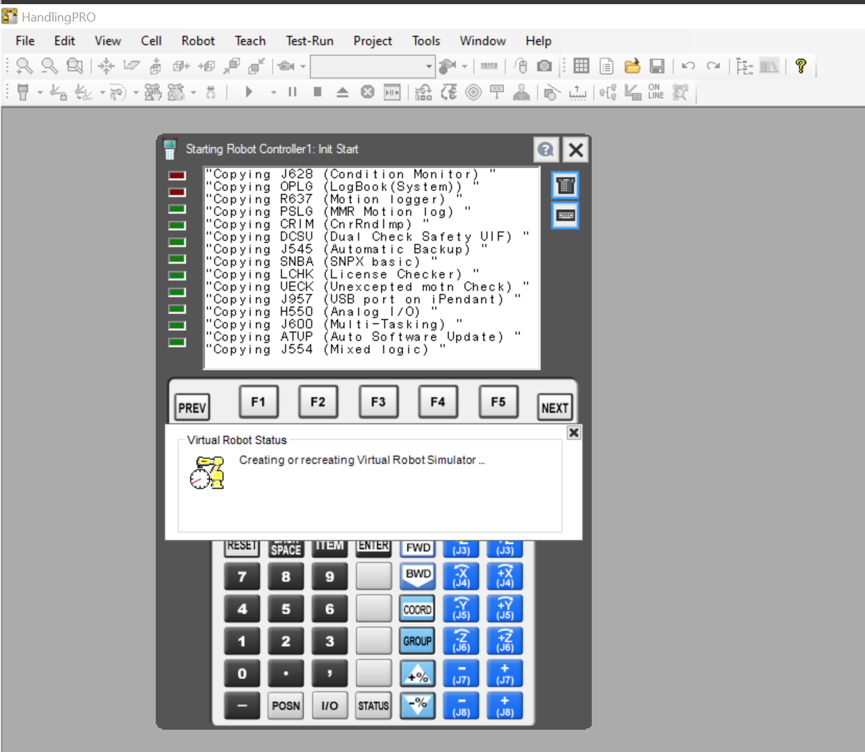Click the grid table toolbar icon
The height and width of the screenshot is (752, 865).
point(581,66)
